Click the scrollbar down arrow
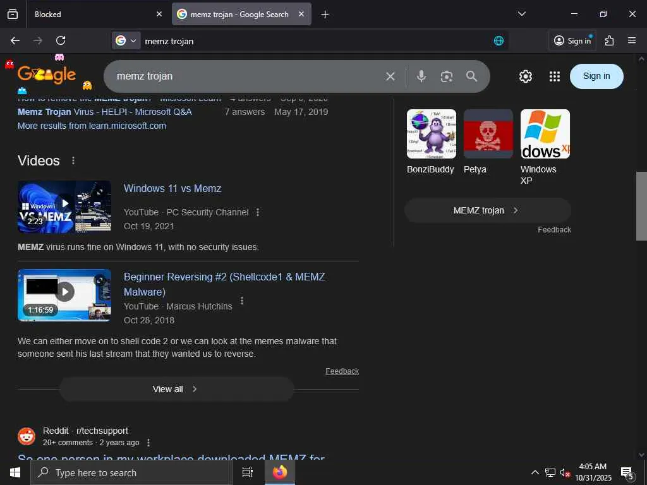 click(641, 455)
